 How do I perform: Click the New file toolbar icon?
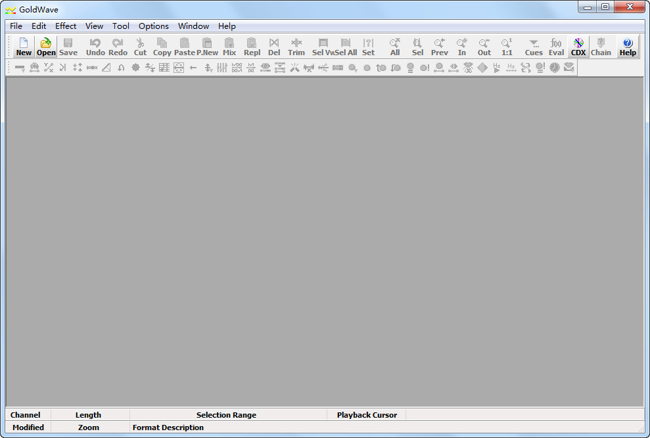[24, 47]
